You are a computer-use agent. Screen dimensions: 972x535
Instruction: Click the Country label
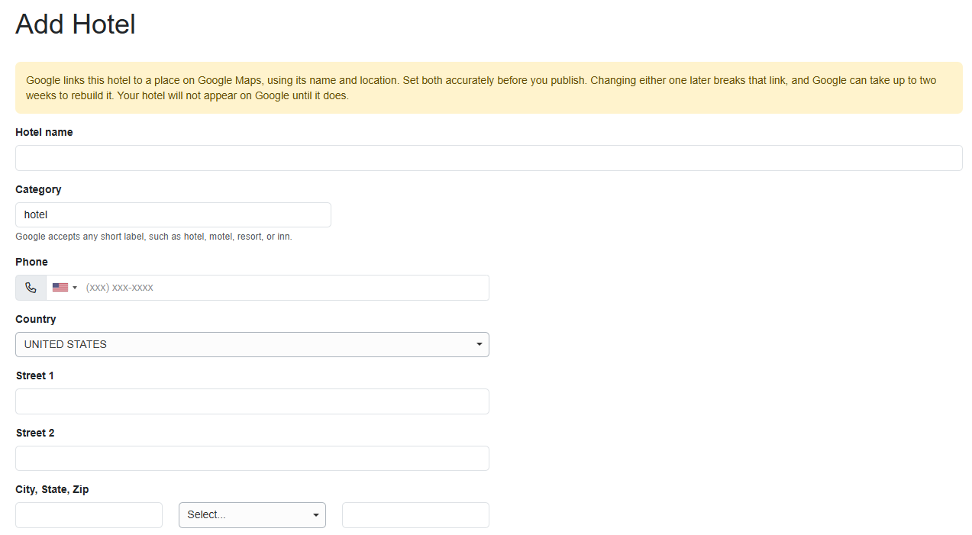(x=36, y=319)
